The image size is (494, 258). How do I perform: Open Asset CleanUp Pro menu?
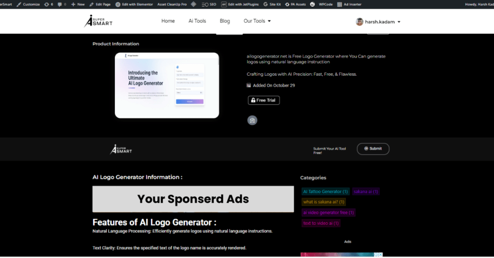tap(172, 4)
